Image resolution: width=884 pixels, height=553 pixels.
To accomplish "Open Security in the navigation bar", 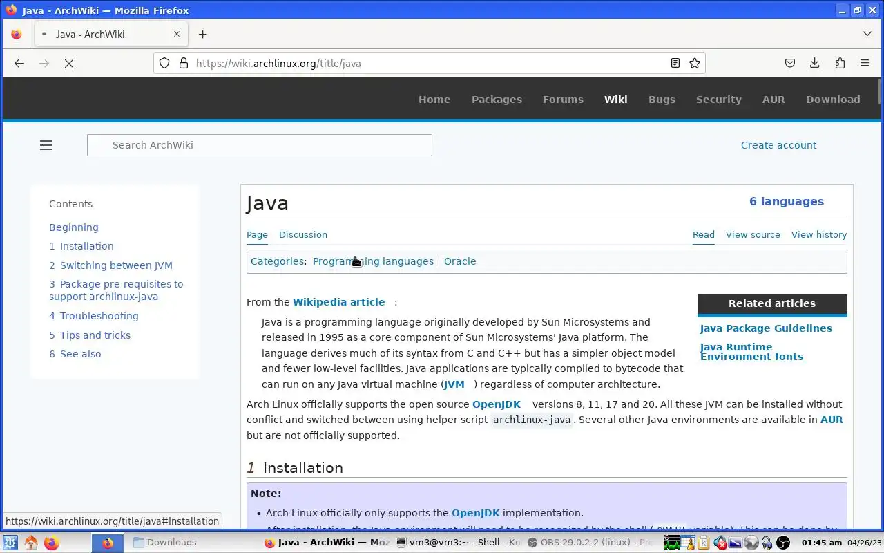I will tap(719, 100).
